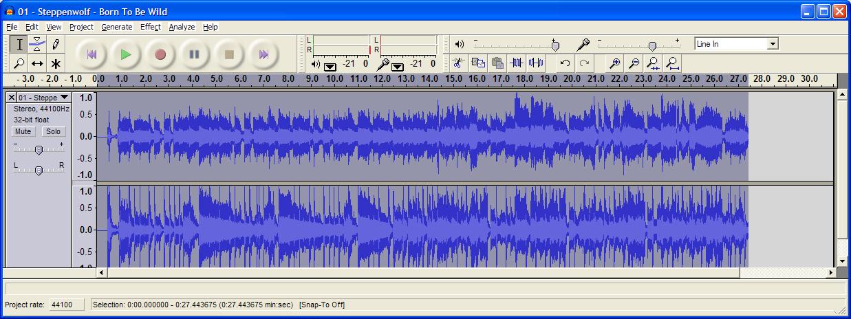Zoom in with plus magnifier
Viewport: 851px width, 319px height.
[614, 63]
